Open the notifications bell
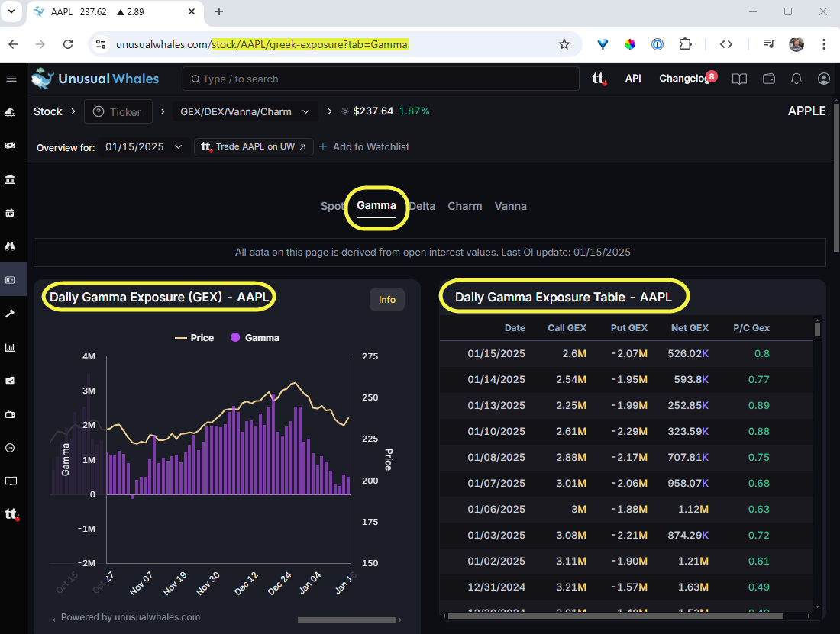Image resolution: width=840 pixels, height=634 pixels. click(x=796, y=79)
